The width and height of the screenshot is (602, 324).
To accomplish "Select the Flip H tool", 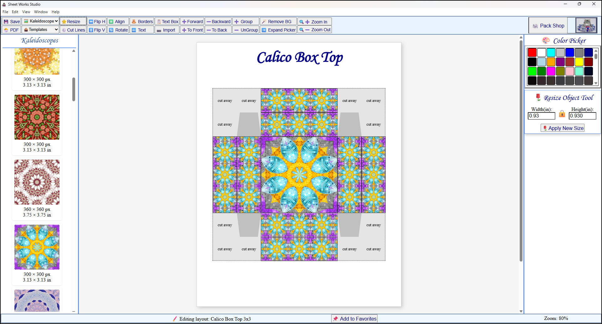I will point(97,21).
